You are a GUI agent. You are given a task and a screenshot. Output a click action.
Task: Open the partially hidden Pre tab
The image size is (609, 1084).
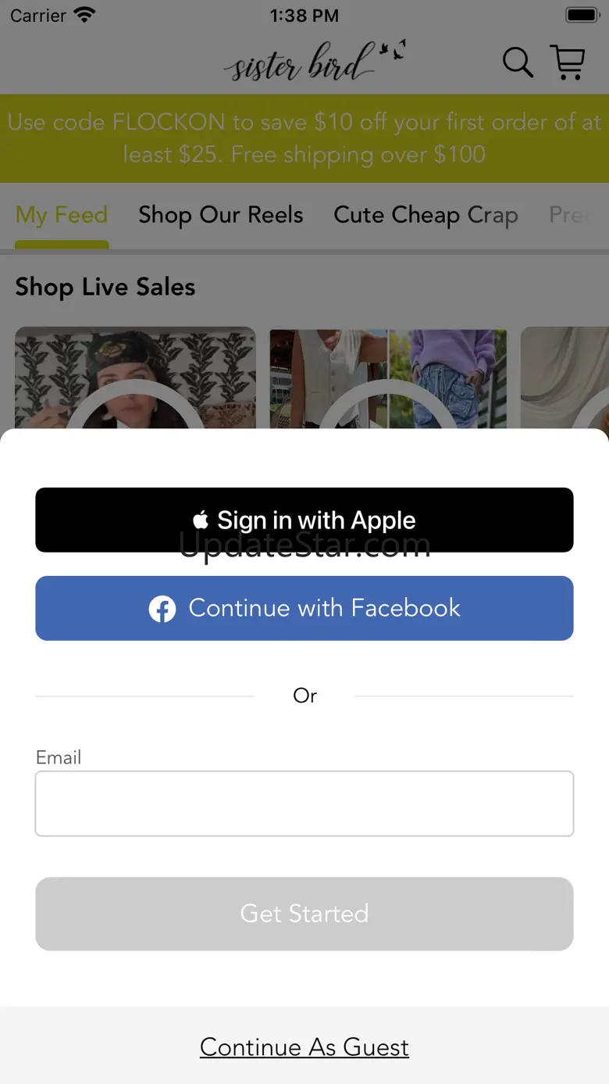pos(570,215)
